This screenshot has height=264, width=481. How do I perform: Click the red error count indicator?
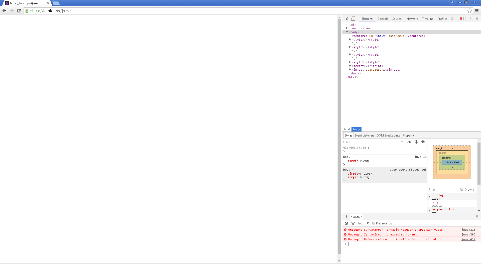click(462, 19)
